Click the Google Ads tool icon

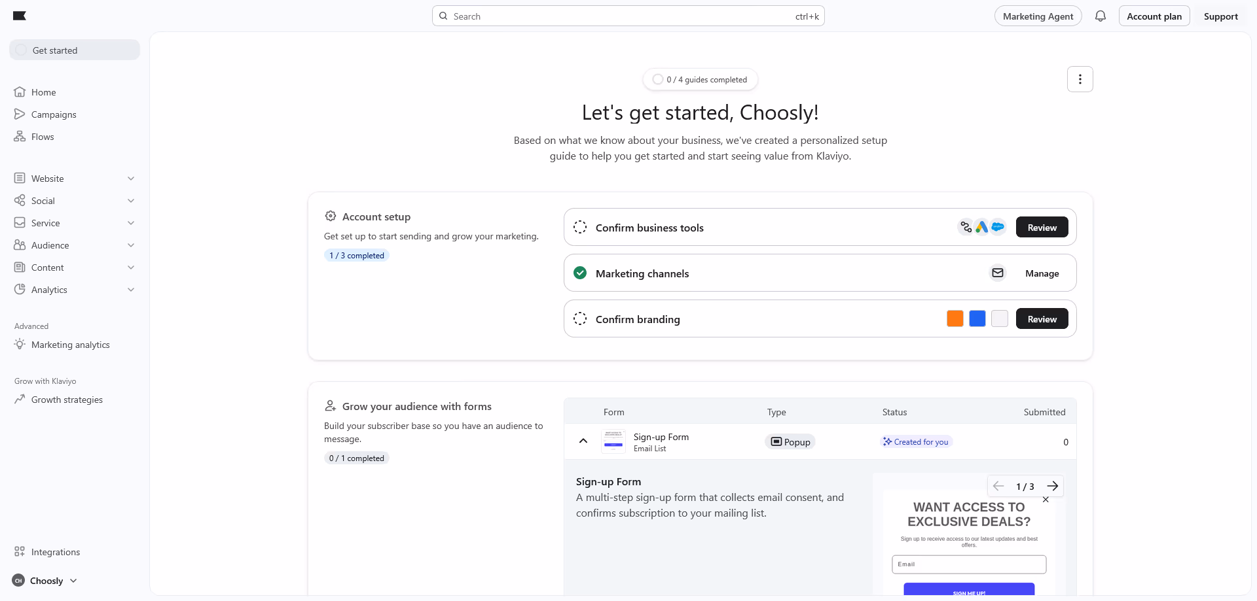[x=981, y=227]
